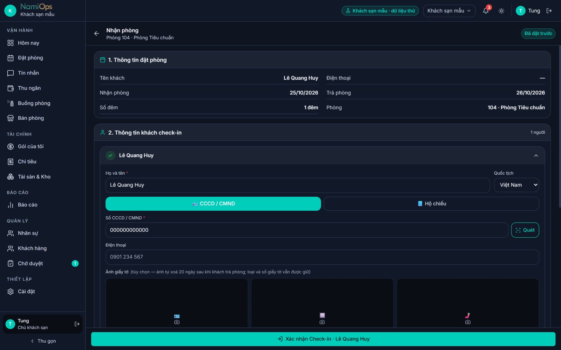The image size is (561, 350).
Task: Click the person icon of Thông tin khách check-in
Action: pyautogui.click(x=102, y=133)
